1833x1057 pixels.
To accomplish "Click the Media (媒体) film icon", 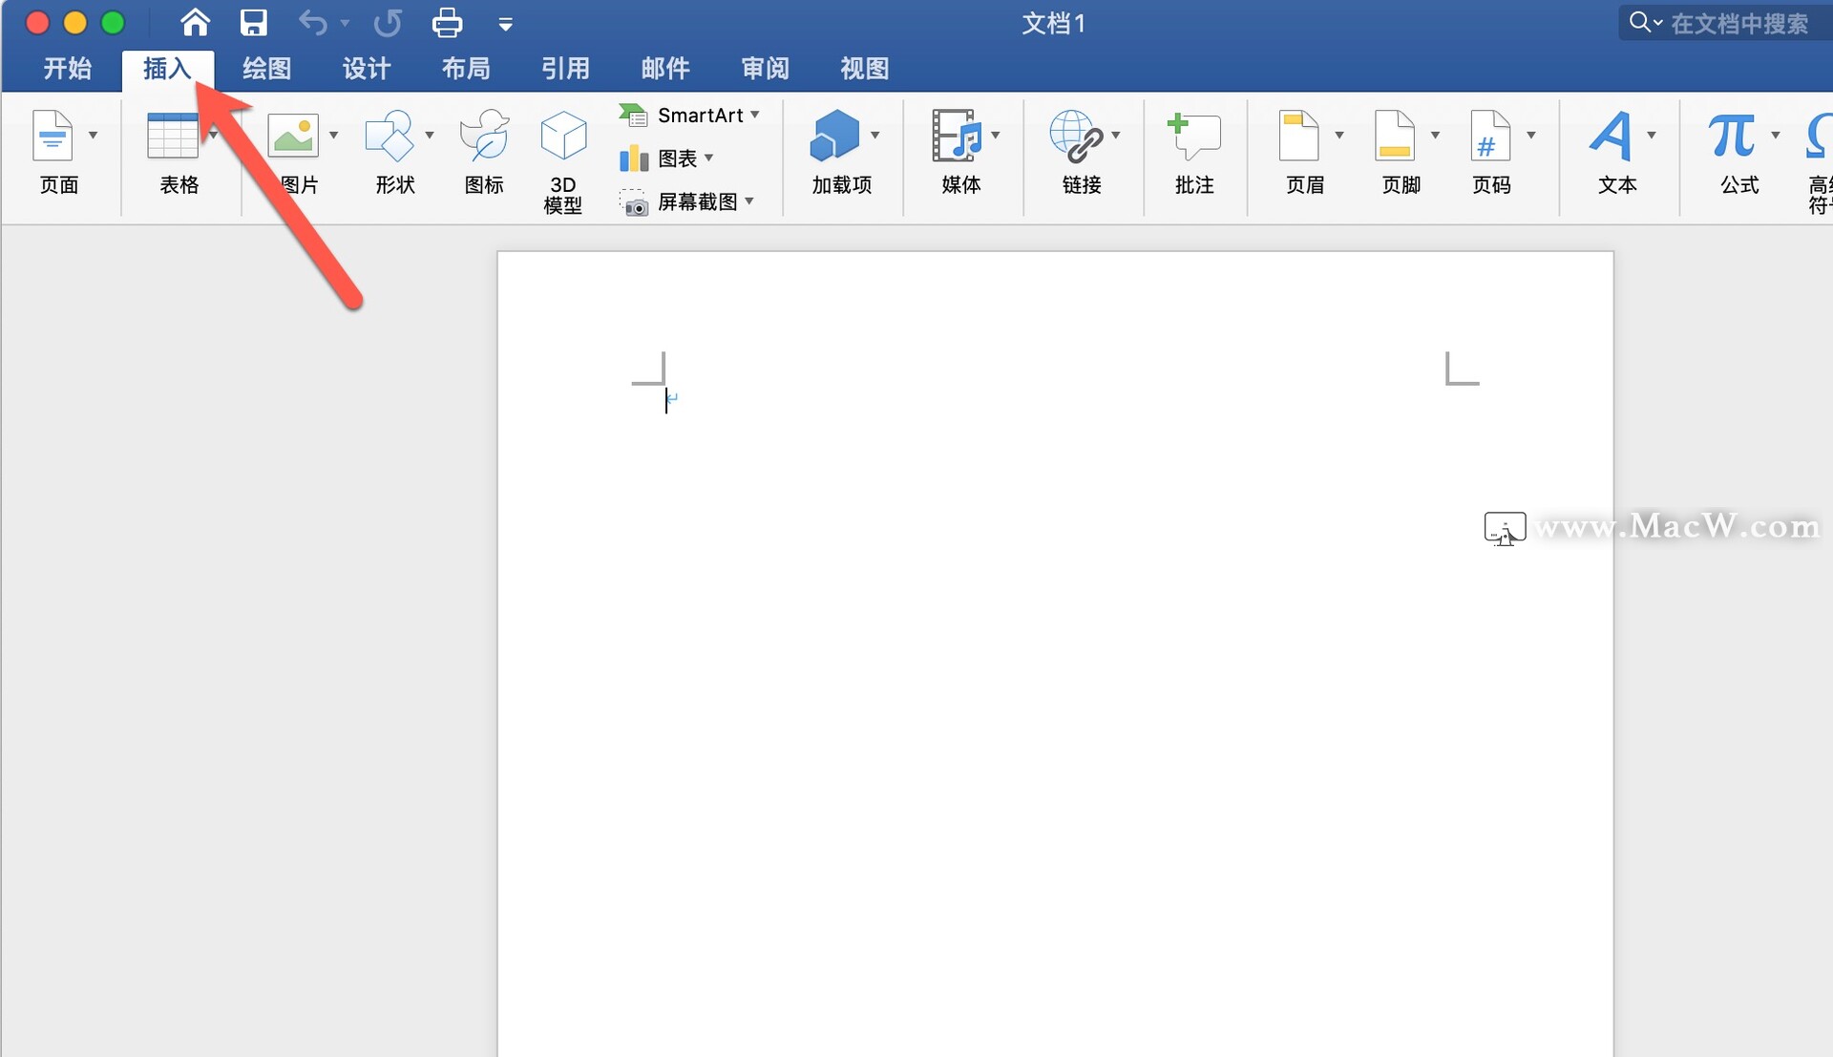I will click(x=957, y=137).
